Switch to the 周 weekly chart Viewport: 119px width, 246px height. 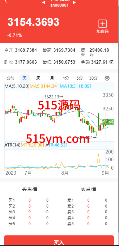point(38,78)
